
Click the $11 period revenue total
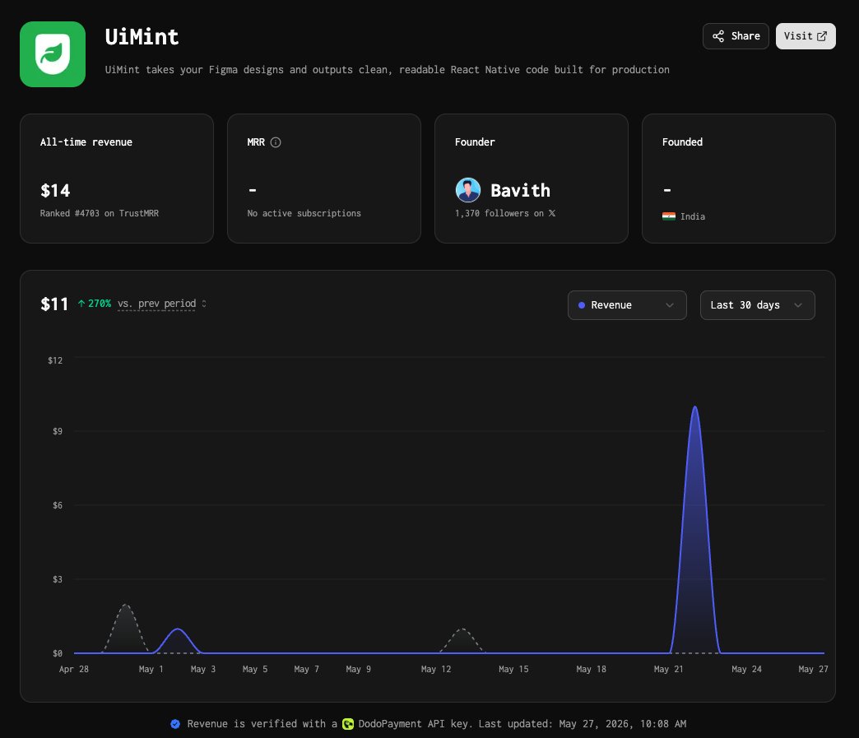[x=54, y=304]
